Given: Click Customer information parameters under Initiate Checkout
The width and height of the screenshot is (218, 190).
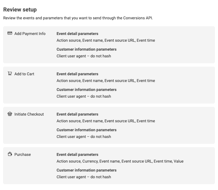Looking at the screenshot, I should pyautogui.click(x=86, y=130).
